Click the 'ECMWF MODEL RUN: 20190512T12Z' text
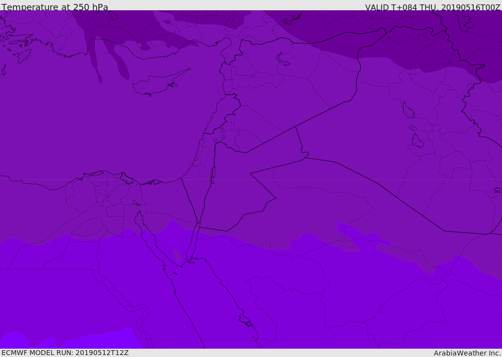The width and height of the screenshot is (502, 357). [x=65, y=353]
